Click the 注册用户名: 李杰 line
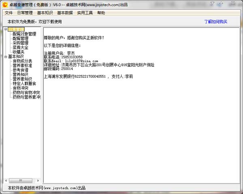This screenshot has width=243, height=194. (x=60, y=53)
